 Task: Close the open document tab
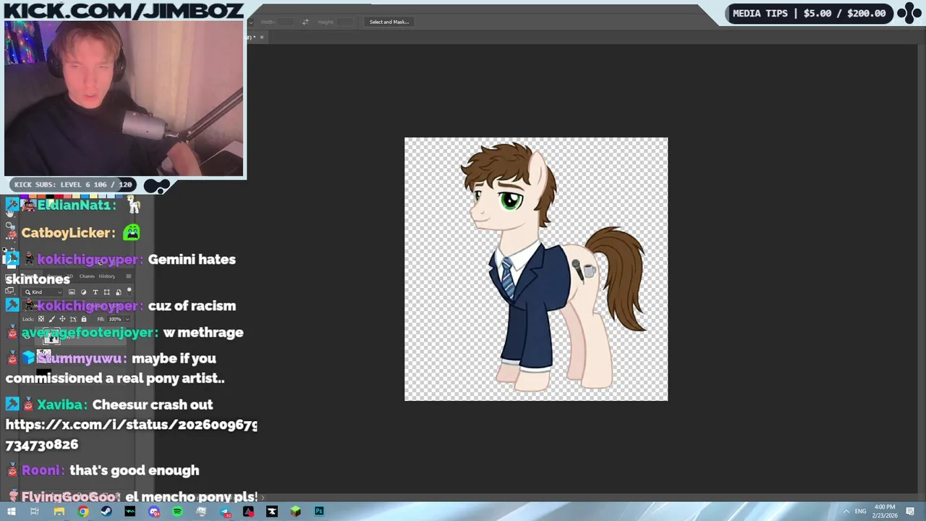pyautogui.click(x=262, y=37)
